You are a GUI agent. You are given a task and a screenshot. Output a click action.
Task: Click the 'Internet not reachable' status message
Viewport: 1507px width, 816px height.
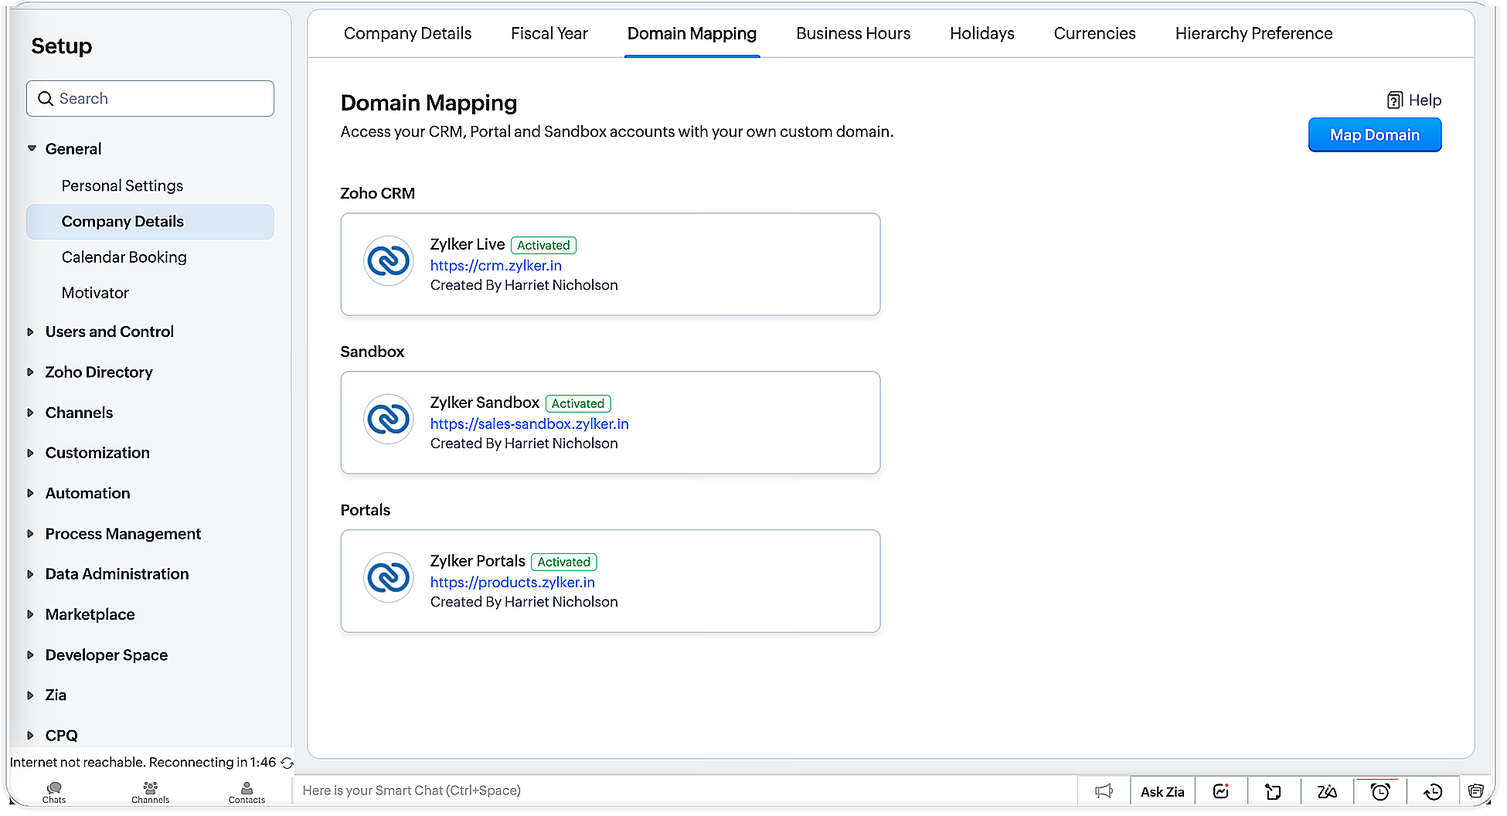tap(143, 763)
